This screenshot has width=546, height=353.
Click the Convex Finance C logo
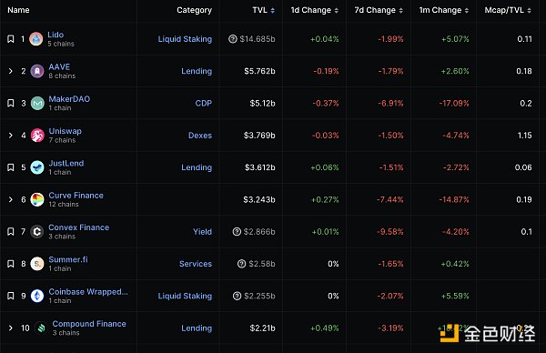tap(37, 232)
